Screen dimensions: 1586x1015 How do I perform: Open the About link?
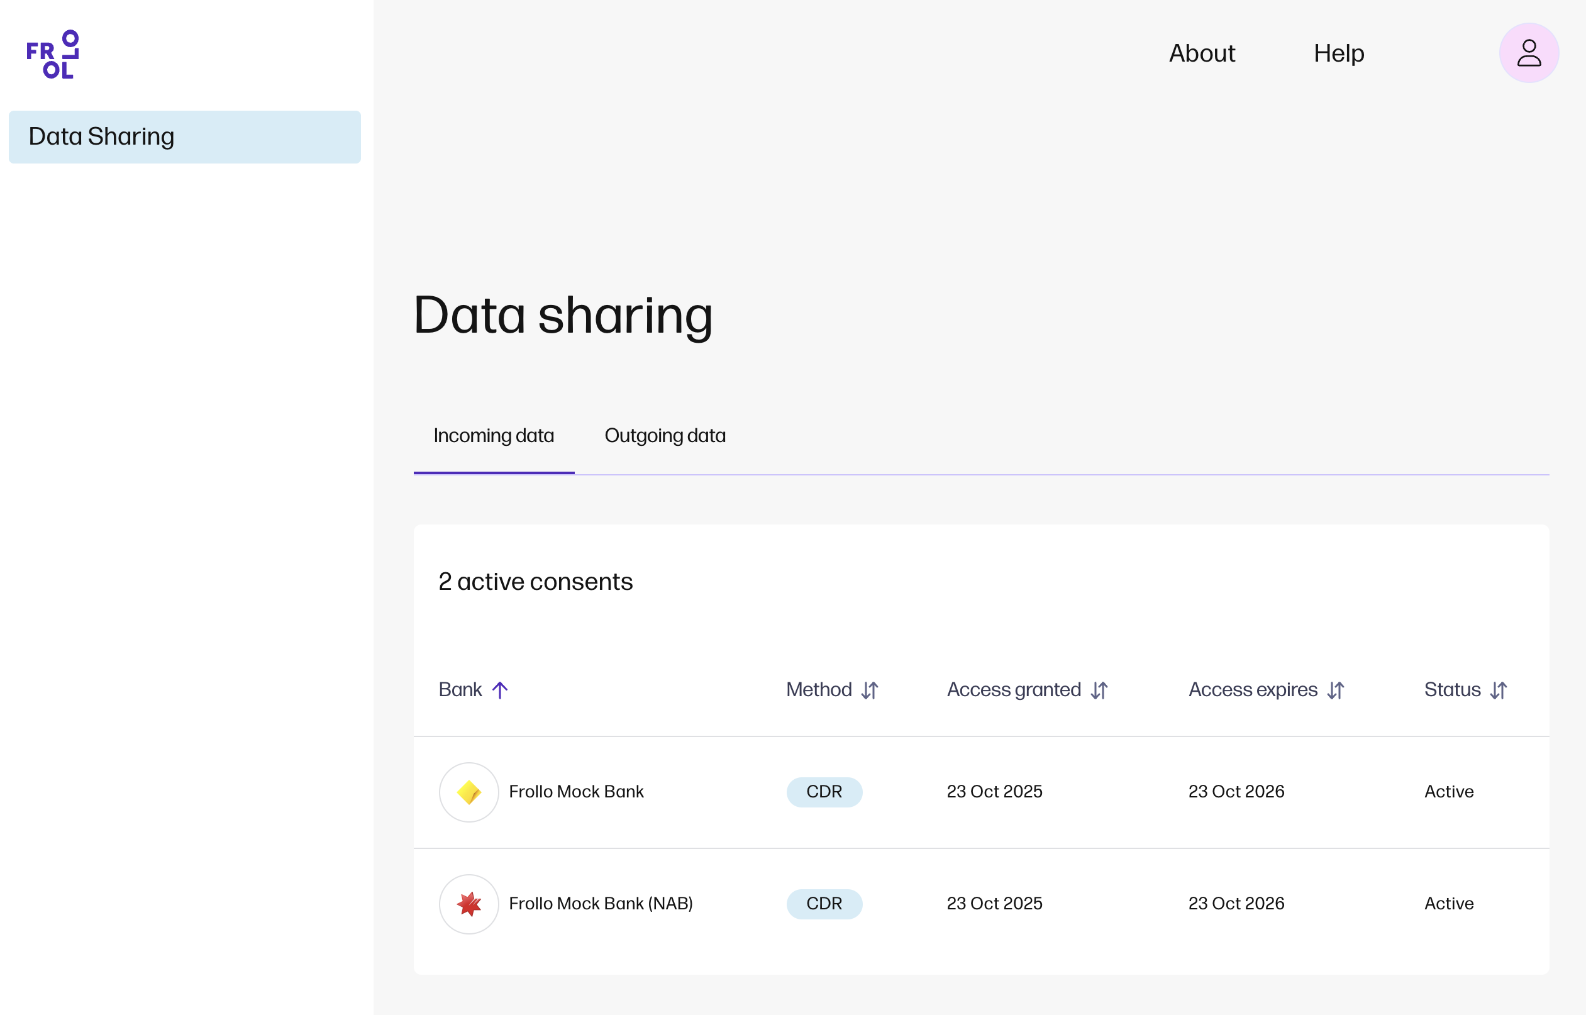point(1201,53)
